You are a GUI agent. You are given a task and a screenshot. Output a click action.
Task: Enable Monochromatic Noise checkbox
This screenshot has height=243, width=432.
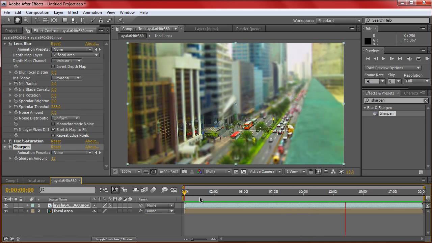point(53,124)
